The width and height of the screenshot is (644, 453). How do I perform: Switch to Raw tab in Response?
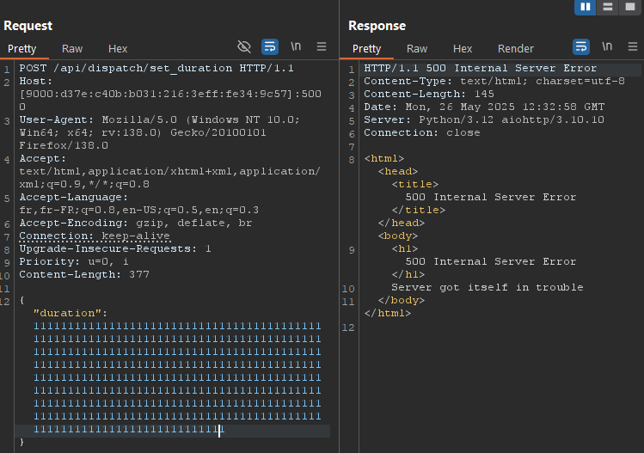417,48
